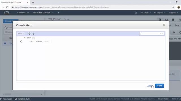Open the Tree view mode dropdown

21,34
